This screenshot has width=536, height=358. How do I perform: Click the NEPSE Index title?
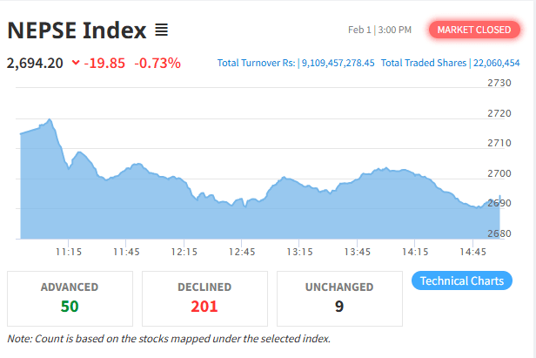77,30
